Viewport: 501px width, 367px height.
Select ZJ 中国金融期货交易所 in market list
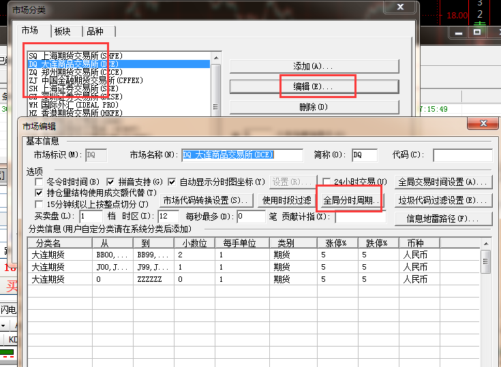pos(119,80)
